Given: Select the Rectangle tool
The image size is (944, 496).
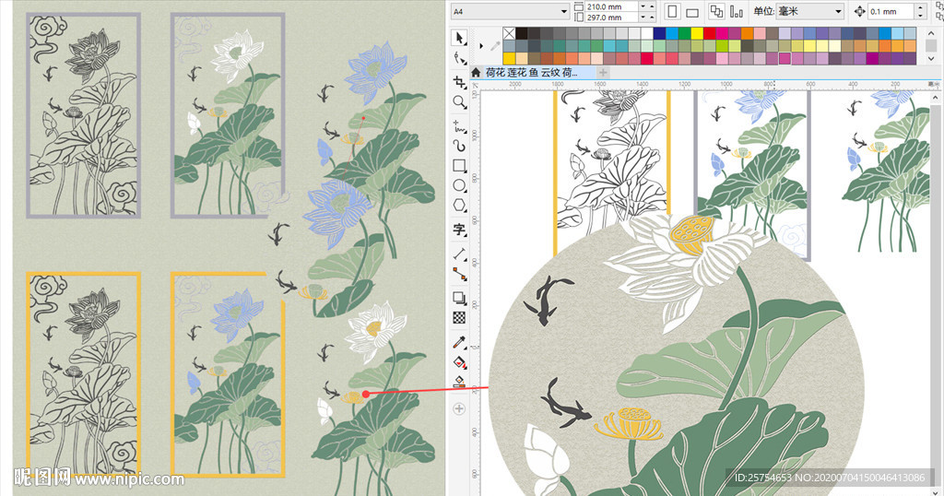Looking at the screenshot, I should tap(459, 165).
